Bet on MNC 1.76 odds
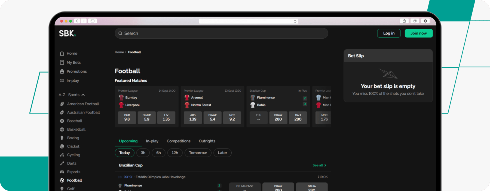490x191 pixels. click(323, 118)
